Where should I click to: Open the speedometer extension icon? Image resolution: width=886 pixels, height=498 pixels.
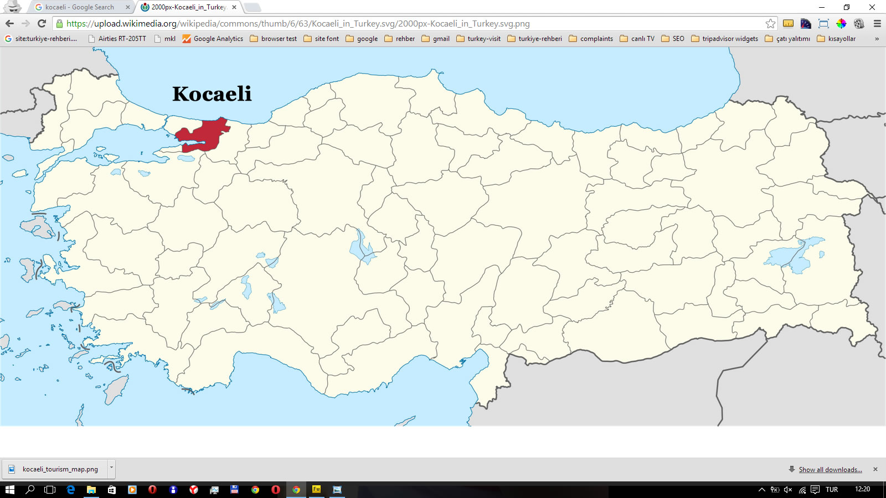click(x=806, y=24)
